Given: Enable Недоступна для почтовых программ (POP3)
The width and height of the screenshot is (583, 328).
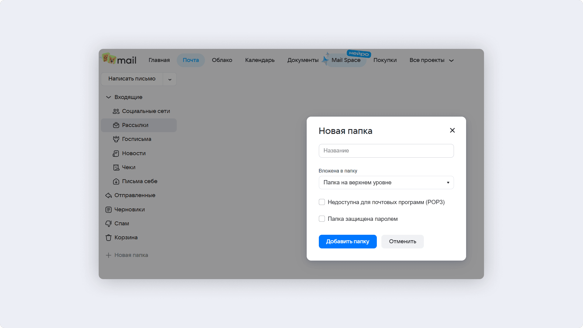Looking at the screenshot, I should pyautogui.click(x=322, y=202).
